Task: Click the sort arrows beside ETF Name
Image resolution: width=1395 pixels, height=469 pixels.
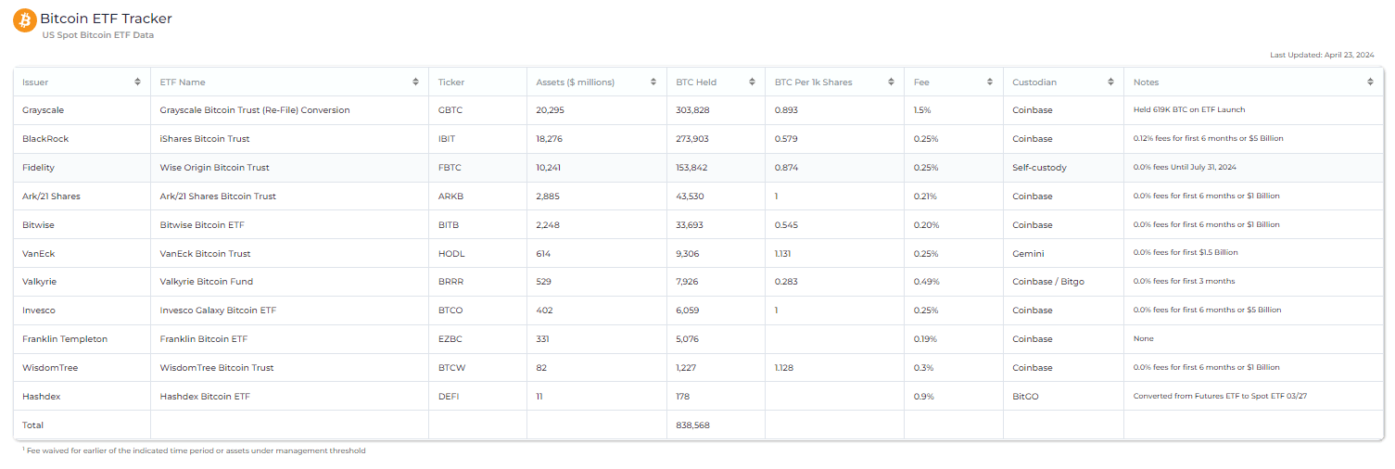Action: (x=415, y=82)
